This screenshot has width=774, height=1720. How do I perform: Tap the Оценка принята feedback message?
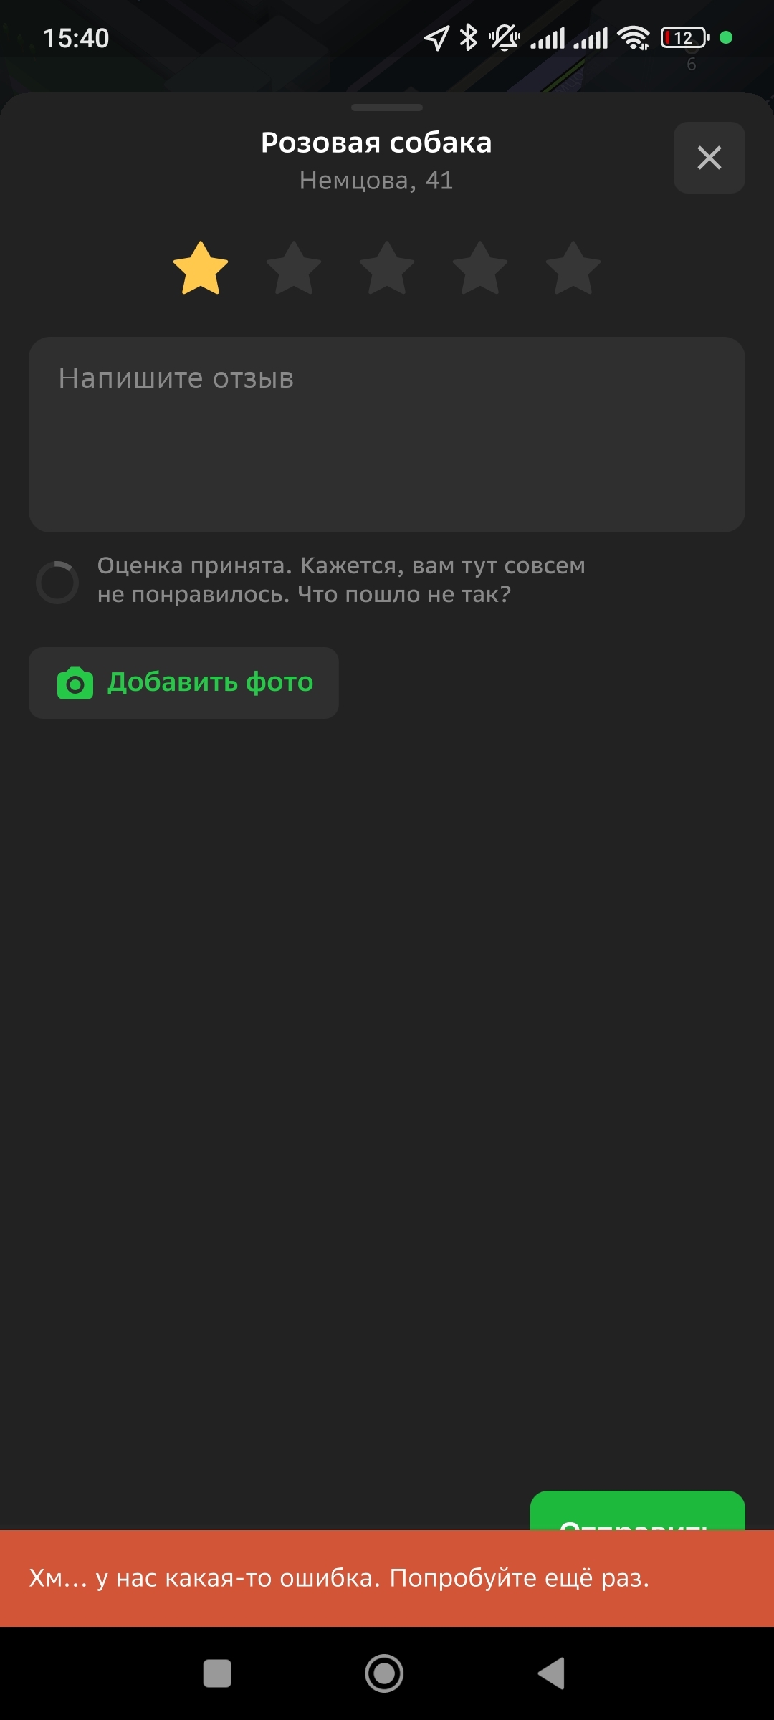(x=341, y=580)
